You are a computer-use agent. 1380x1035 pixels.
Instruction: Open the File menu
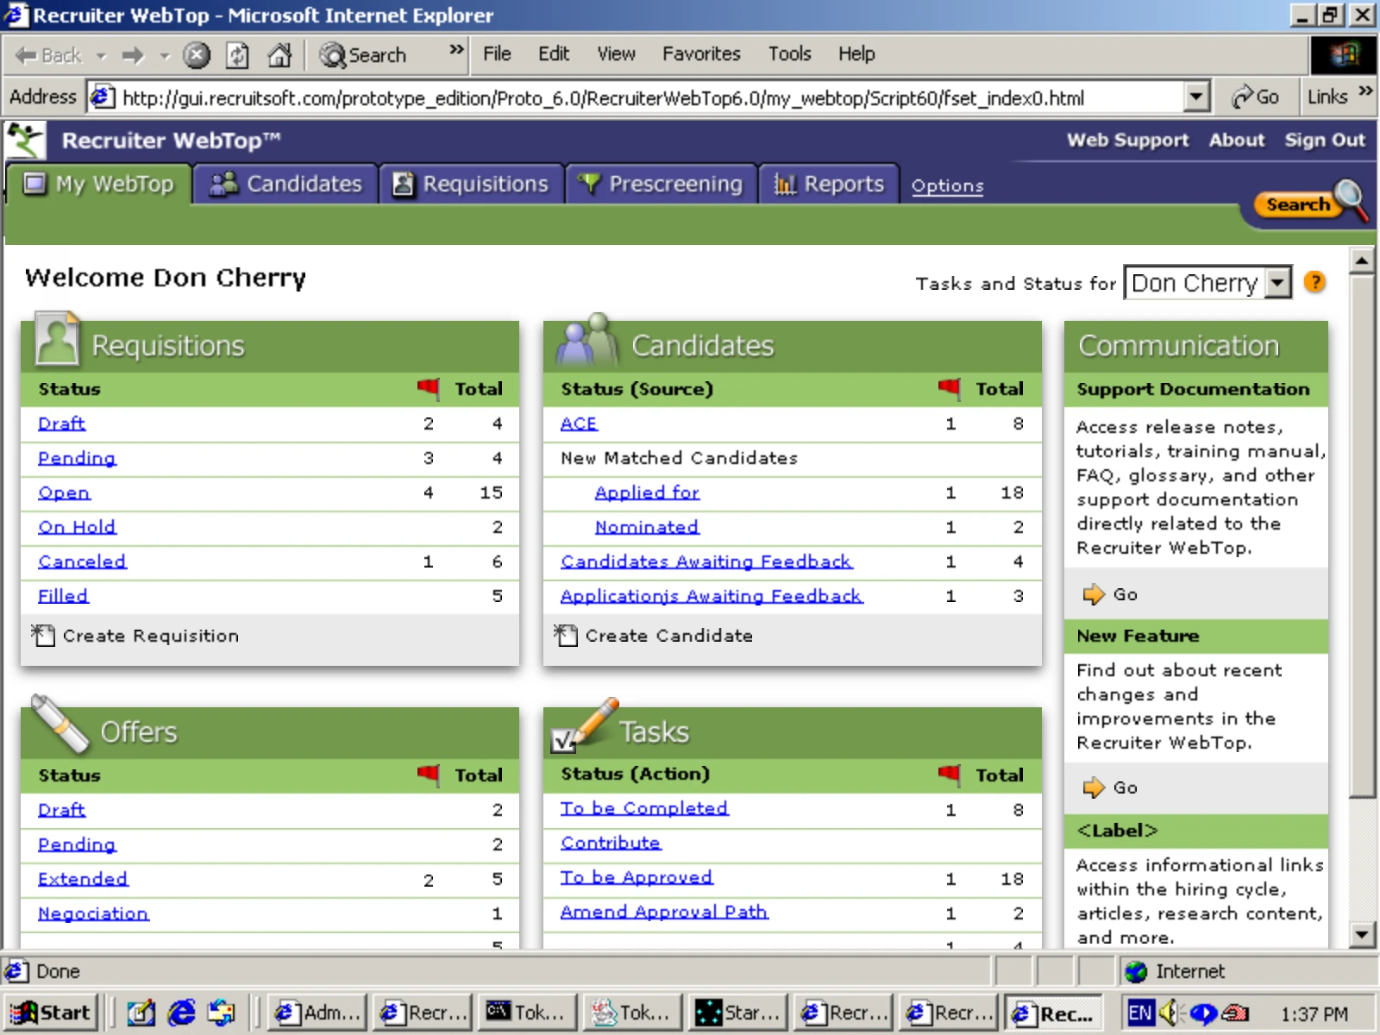(x=497, y=53)
